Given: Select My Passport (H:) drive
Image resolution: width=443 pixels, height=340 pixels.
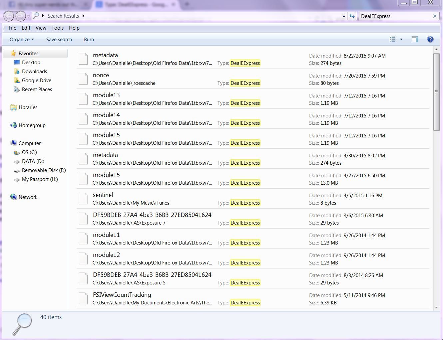Looking at the screenshot, I should (40, 179).
